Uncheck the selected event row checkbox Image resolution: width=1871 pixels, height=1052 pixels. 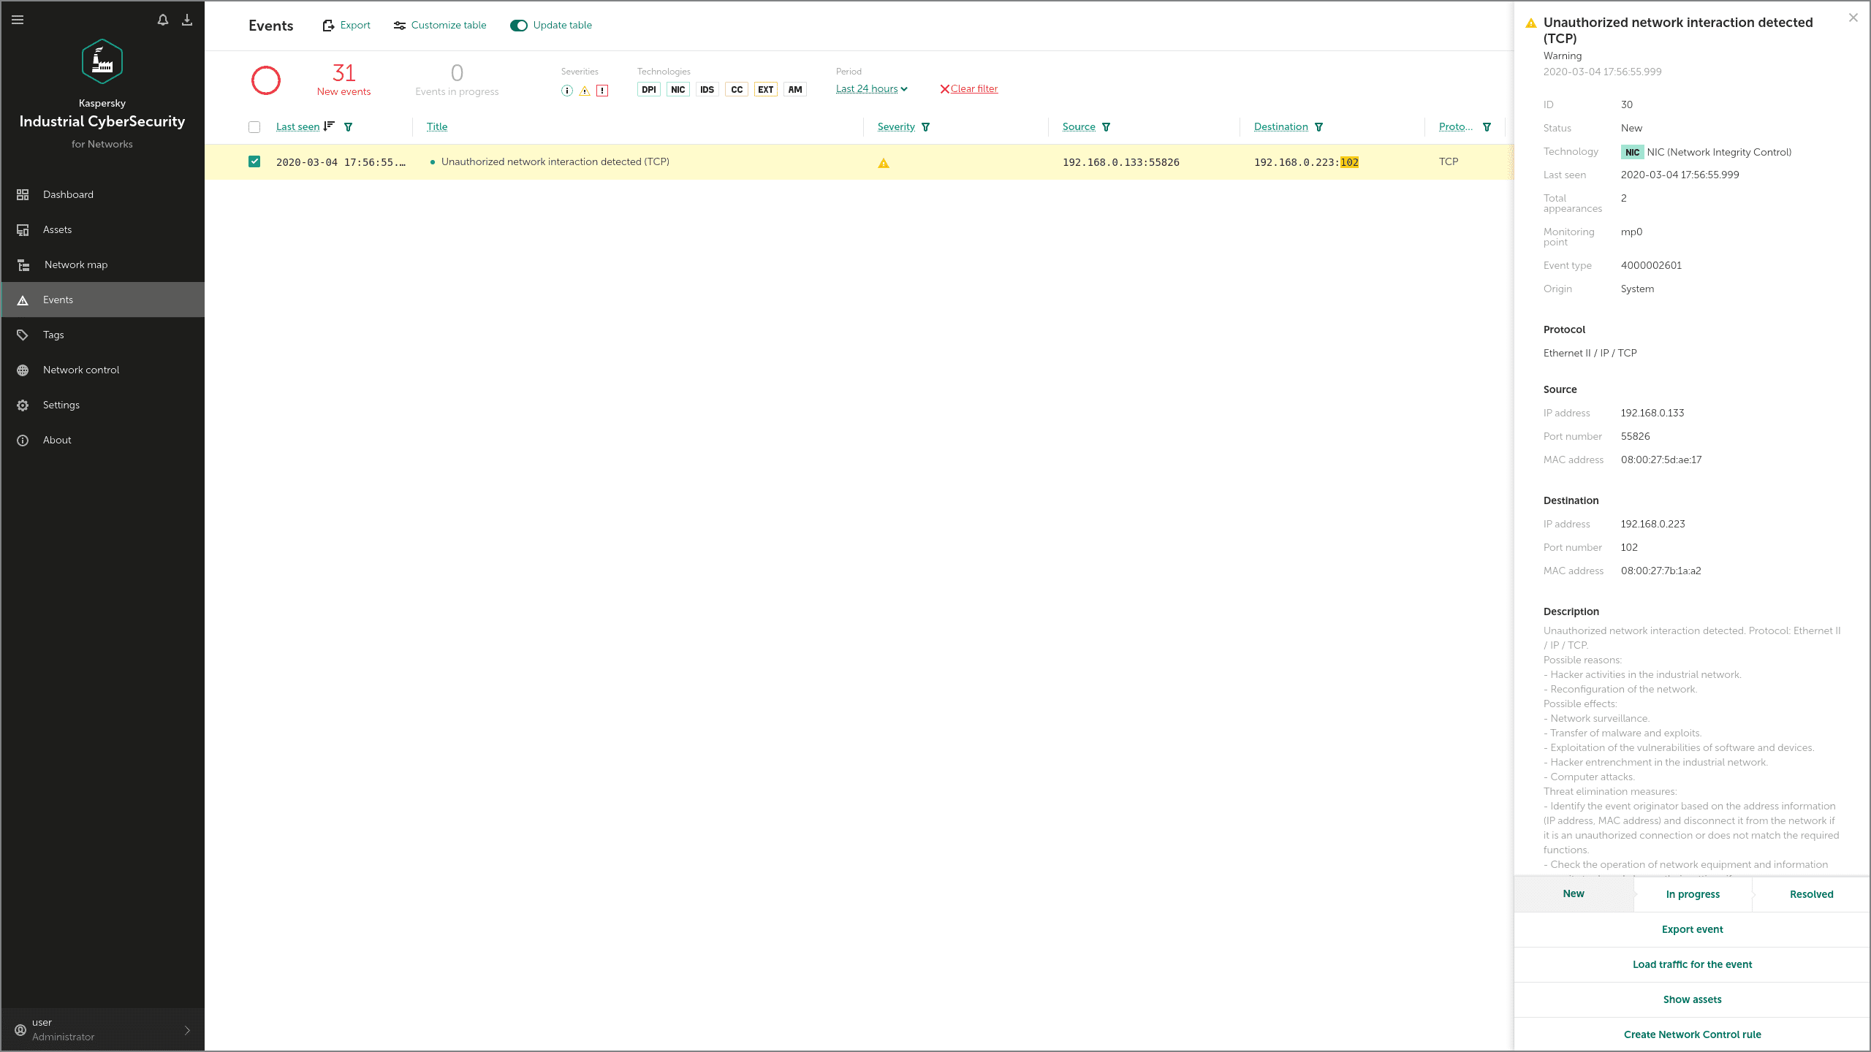tap(254, 161)
